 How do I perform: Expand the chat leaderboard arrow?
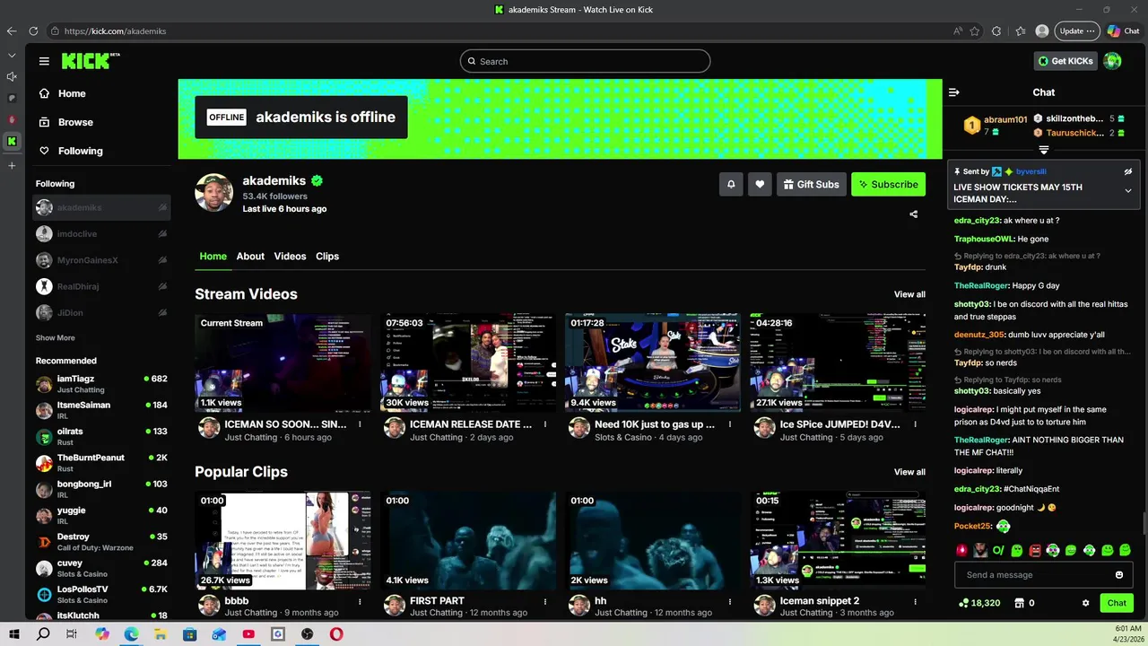(1044, 150)
